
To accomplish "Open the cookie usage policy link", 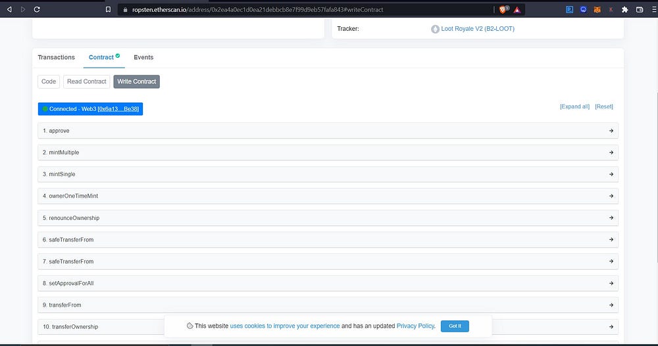I will (x=285, y=326).
